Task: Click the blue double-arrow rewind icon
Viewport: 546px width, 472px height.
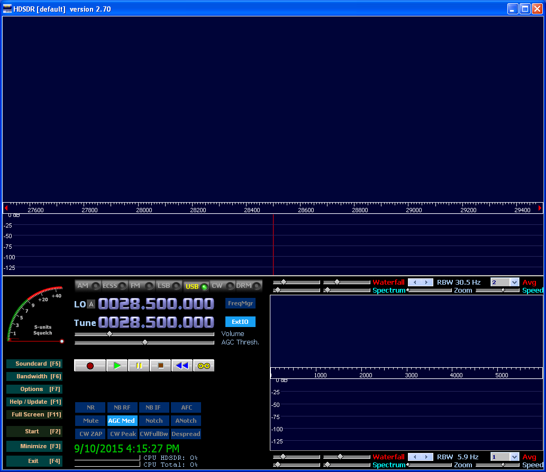Action: [x=181, y=365]
